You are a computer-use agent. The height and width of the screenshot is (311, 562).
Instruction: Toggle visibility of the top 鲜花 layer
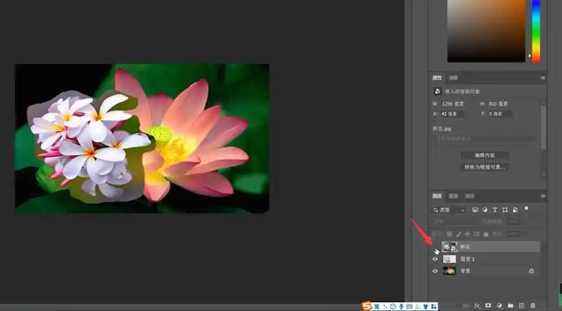pos(436,247)
